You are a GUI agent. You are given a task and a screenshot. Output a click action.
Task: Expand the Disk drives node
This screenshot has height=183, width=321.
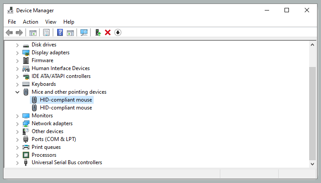(x=18, y=45)
